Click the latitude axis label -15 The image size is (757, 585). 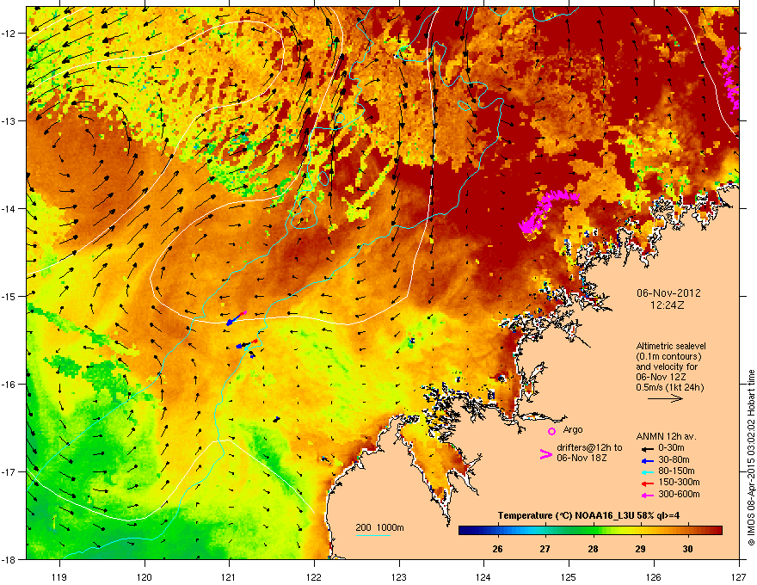[x=9, y=296]
